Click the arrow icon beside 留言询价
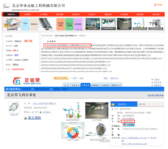Viewport: 168px width, 149px height. 25,118
